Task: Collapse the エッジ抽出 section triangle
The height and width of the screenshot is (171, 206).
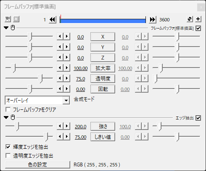Action: pos(6,117)
